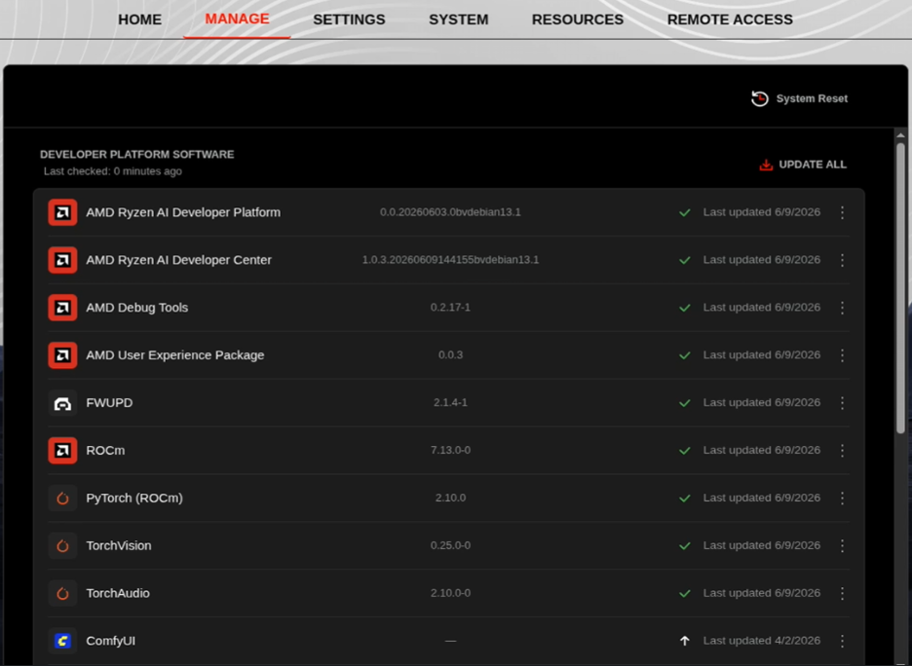
Task: Click the TorchVision flame icon
Action: pyautogui.click(x=62, y=546)
